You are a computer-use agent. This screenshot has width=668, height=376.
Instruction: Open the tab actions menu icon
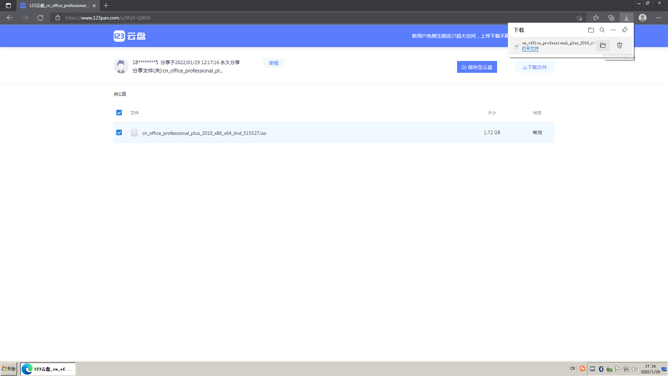point(8,6)
